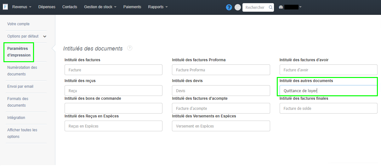The image size is (381, 166).
Task: Open the Contacts menu item
Action: [x=70, y=7]
